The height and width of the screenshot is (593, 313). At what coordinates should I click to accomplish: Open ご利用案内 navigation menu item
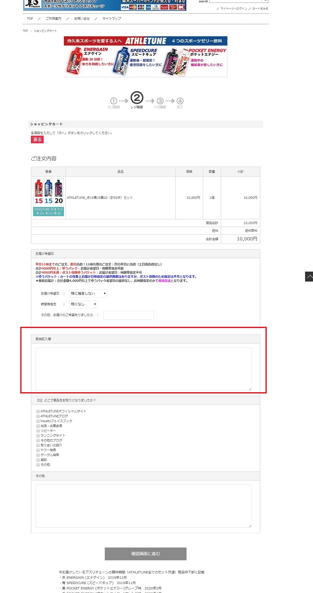coord(53,19)
